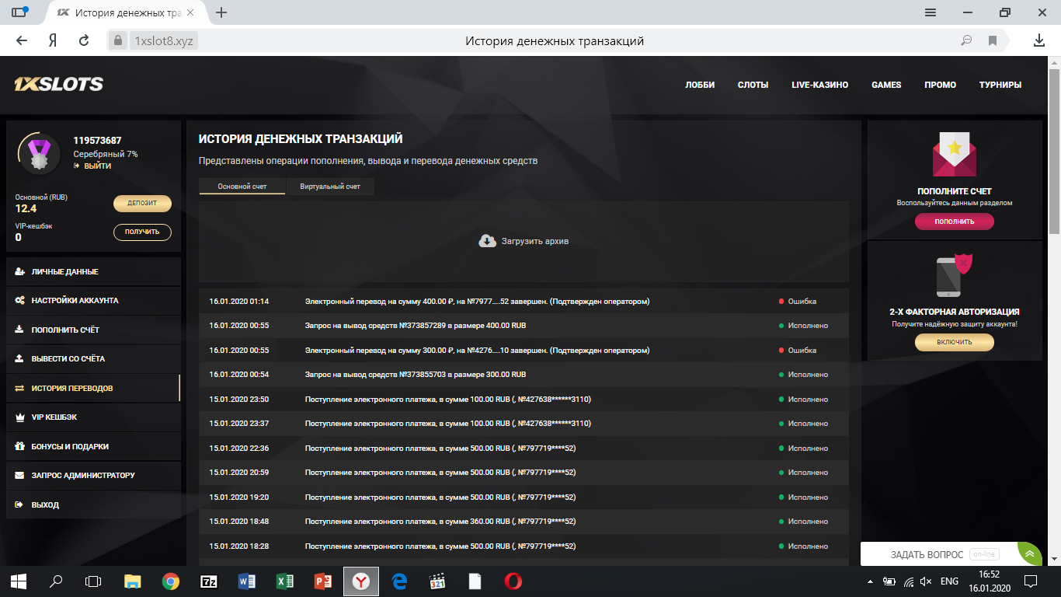Screen dimensions: 1061x597
Task: Click the Yandex home button
Action: click(x=53, y=41)
